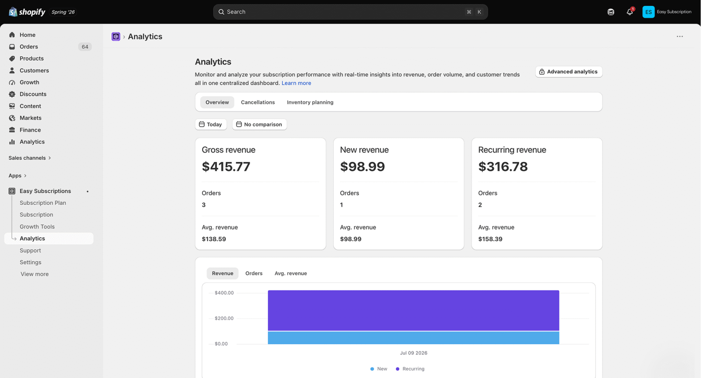Screen dimensions: 701x378
Task: Click the Easy Subscriptions app icon in sidebar
Action: [x=12, y=191]
